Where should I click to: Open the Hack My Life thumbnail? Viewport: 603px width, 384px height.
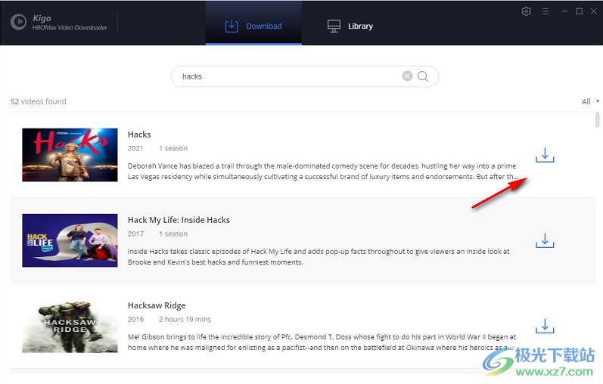(70, 240)
